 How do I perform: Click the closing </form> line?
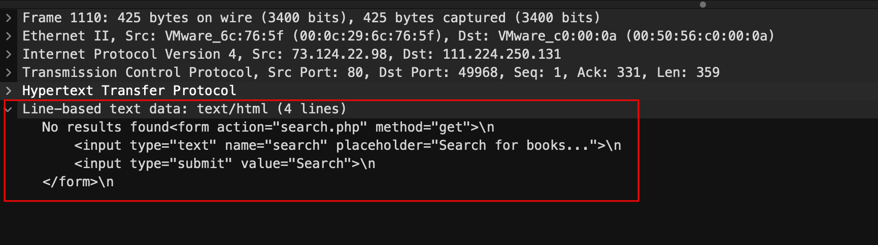pyautogui.click(x=78, y=182)
